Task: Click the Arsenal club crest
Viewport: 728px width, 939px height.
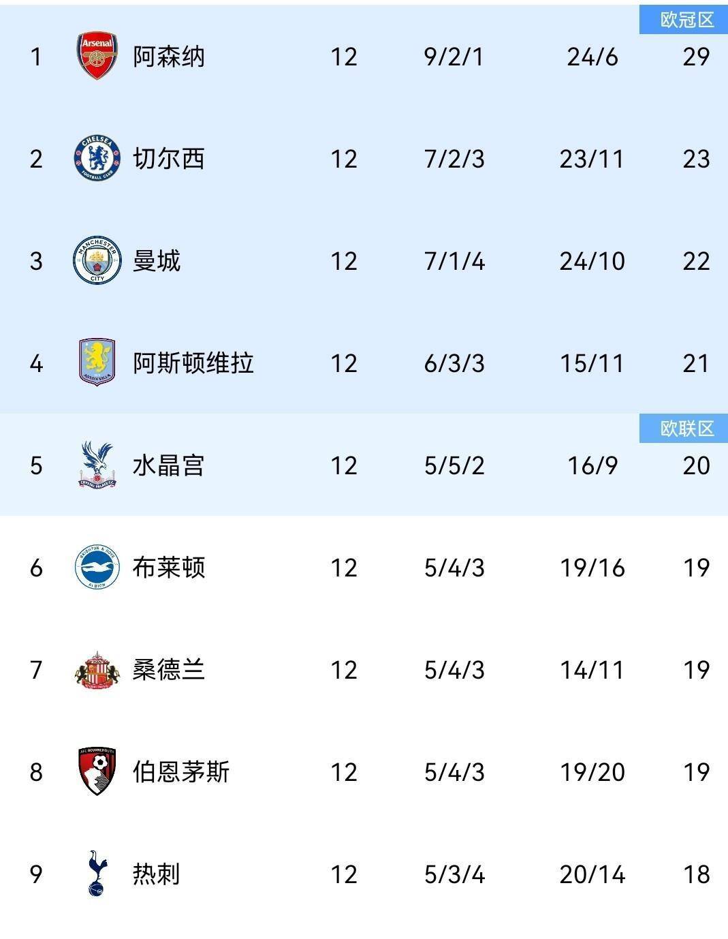Action: 97,56
